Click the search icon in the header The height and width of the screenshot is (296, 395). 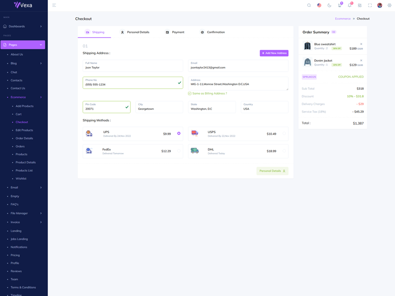309,5
